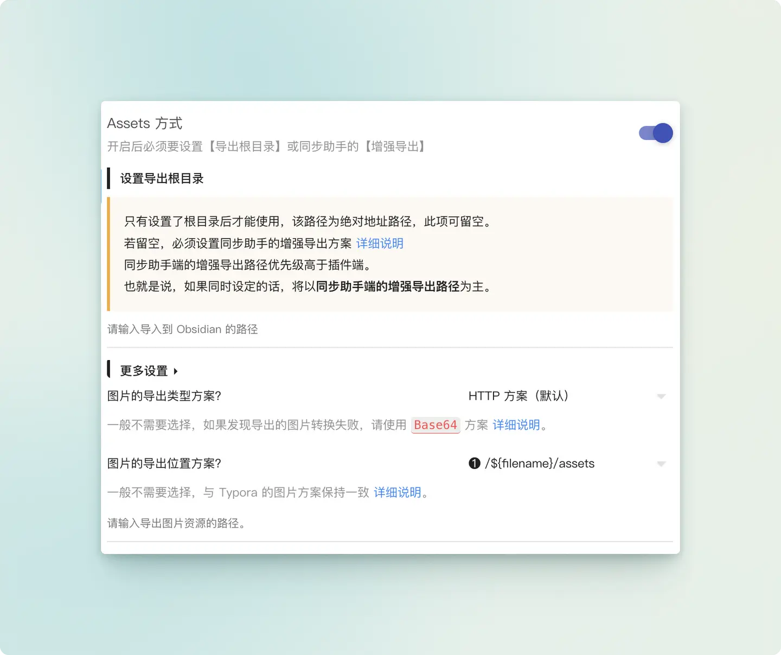The height and width of the screenshot is (655, 781).
Task: Click the 更多设置 heading text
Action: click(x=144, y=371)
